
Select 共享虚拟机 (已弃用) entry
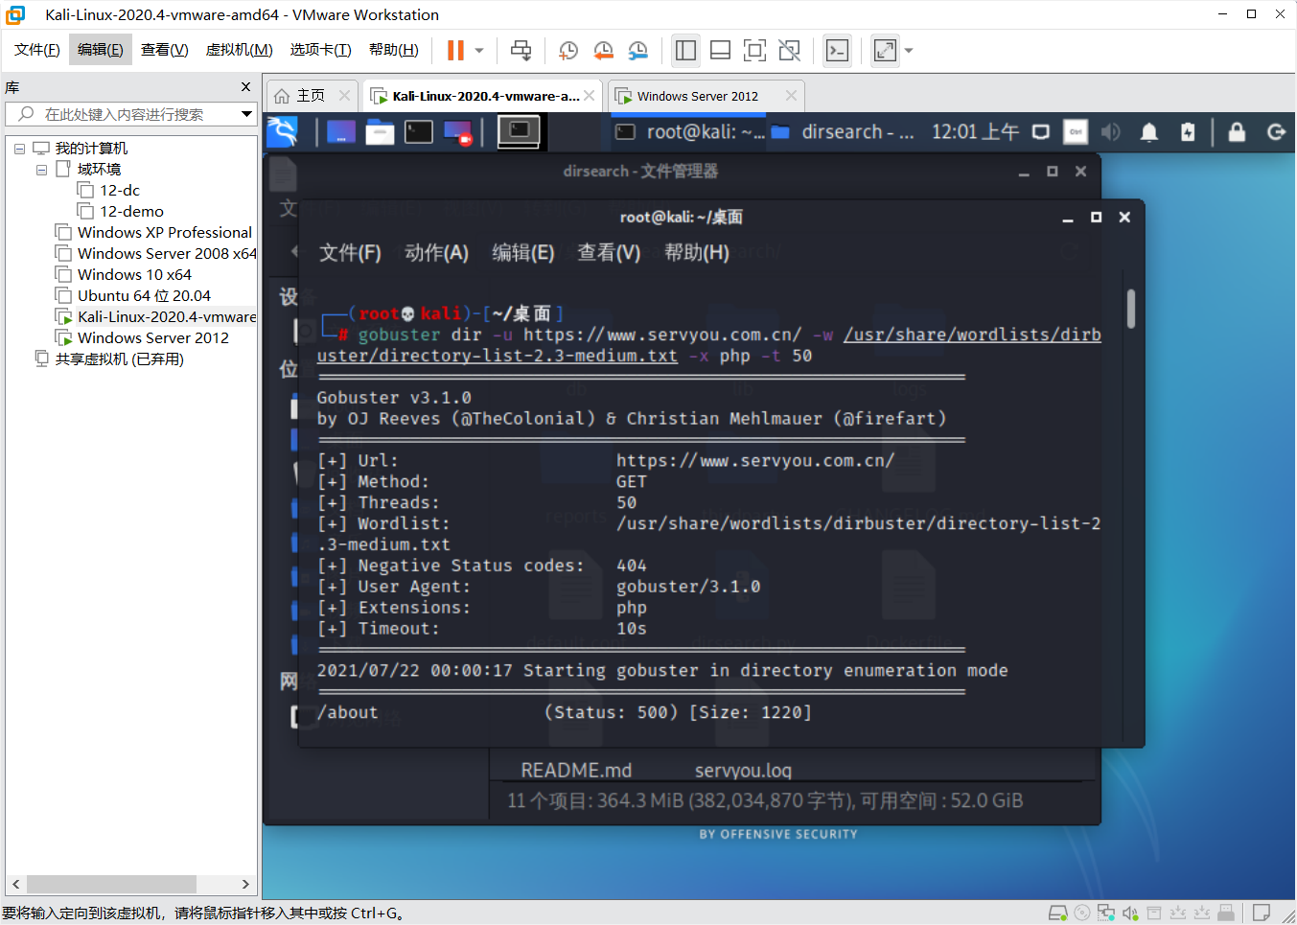pyautogui.click(x=119, y=358)
